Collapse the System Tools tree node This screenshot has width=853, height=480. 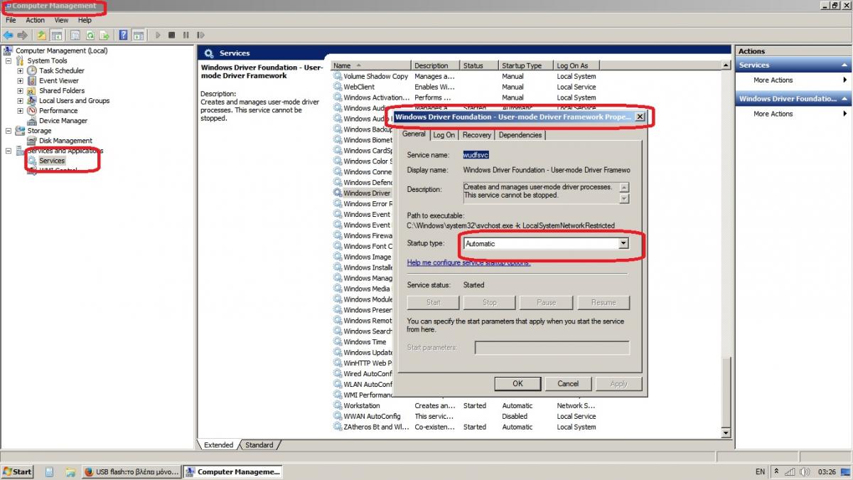9,60
